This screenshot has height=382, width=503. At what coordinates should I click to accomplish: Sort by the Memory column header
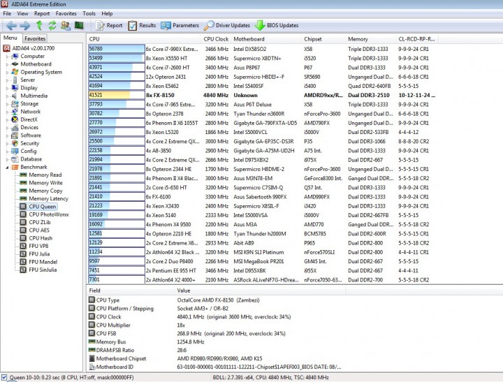click(x=371, y=39)
